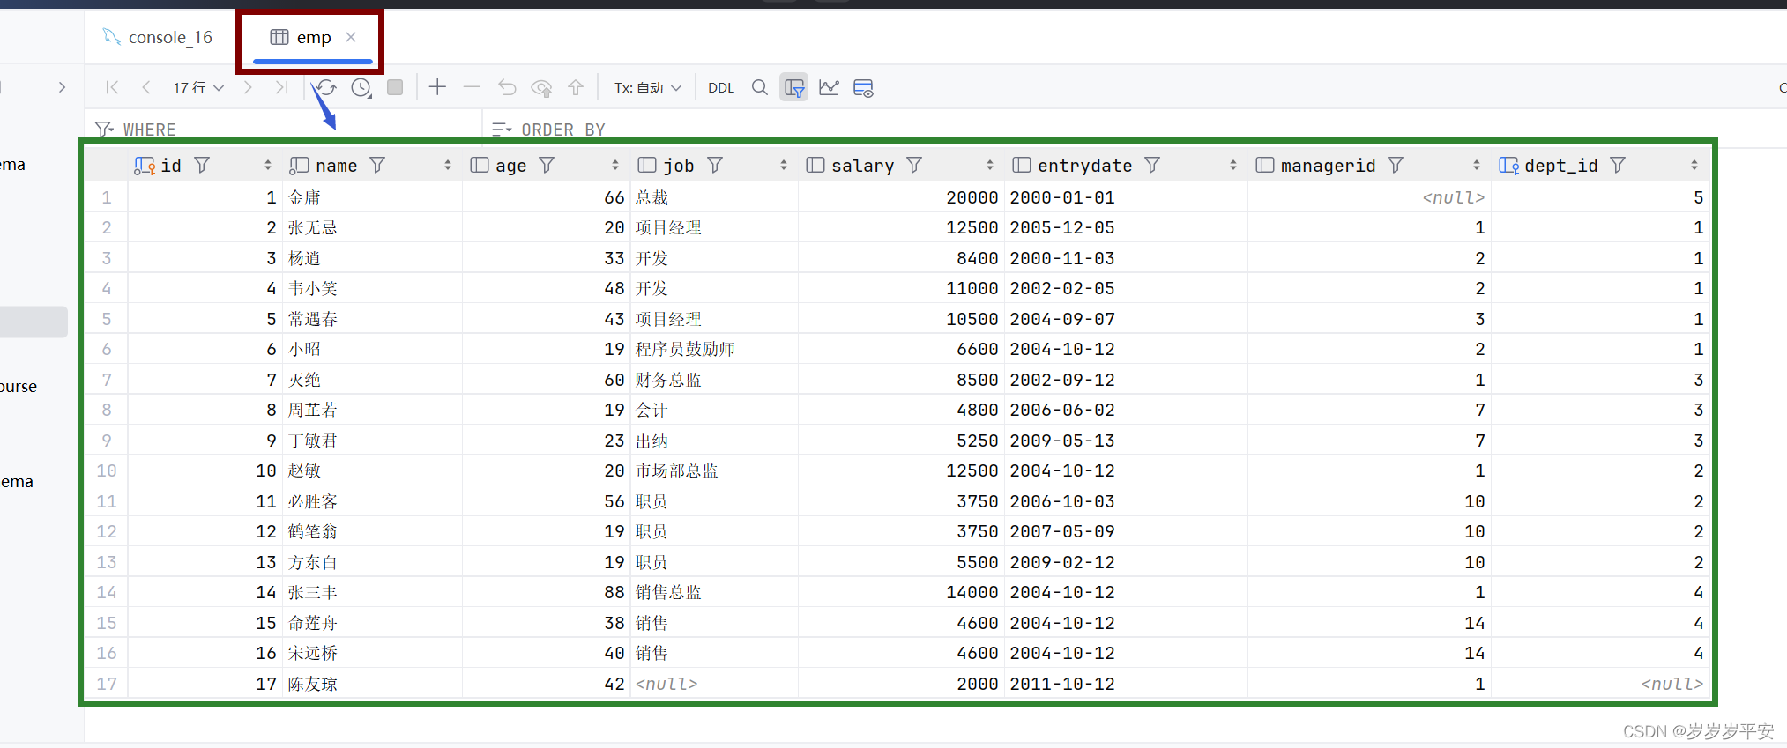Sort by the name column arrows
The height and width of the screenshot is (748, 1787).
click(448, 166)
